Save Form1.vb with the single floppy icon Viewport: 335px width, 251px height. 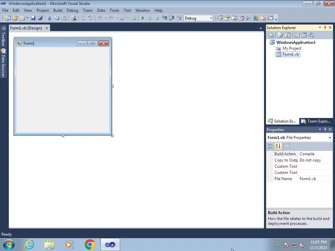(33, 18)
